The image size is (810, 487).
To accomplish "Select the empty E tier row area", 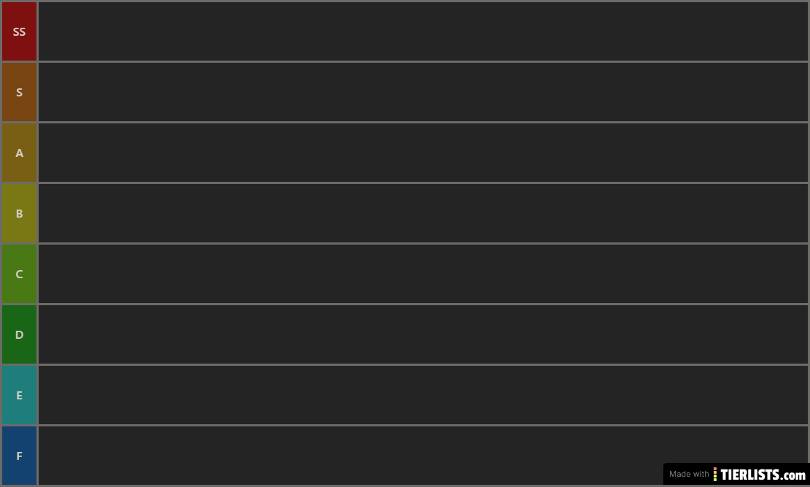I will (x=423, y=395).
